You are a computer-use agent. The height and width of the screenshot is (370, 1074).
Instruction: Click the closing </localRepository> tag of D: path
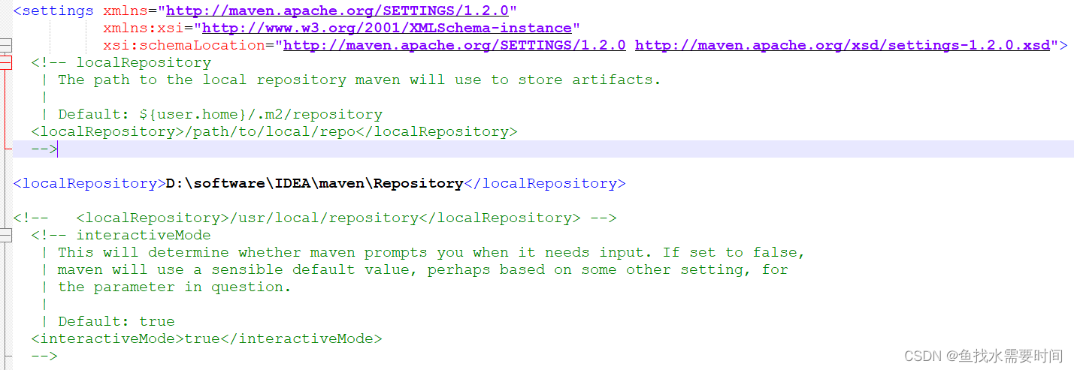pyautogui.click(x=545, y=183)
